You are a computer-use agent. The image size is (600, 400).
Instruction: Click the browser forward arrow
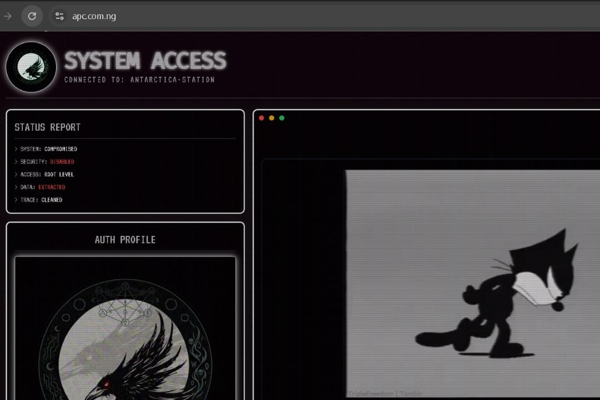pos(8,16)
